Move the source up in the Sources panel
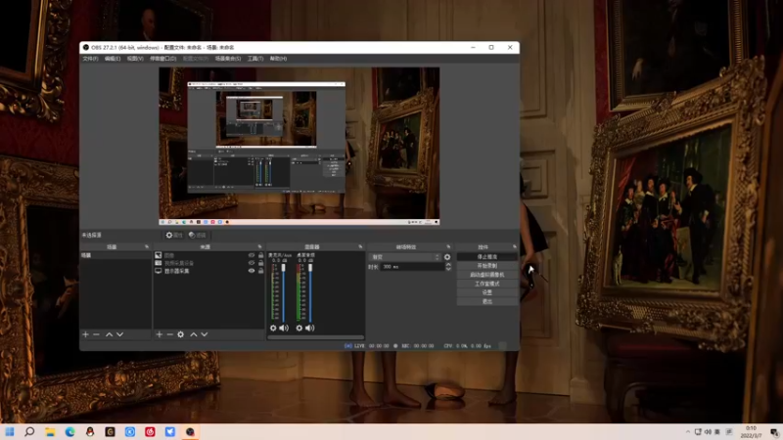This screenshot has width=783, height=440. pyautogui.click(x=193, y=334)
